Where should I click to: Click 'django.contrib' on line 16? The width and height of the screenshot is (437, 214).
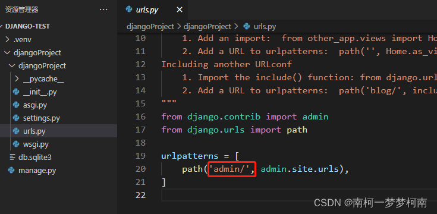point(224,117)
